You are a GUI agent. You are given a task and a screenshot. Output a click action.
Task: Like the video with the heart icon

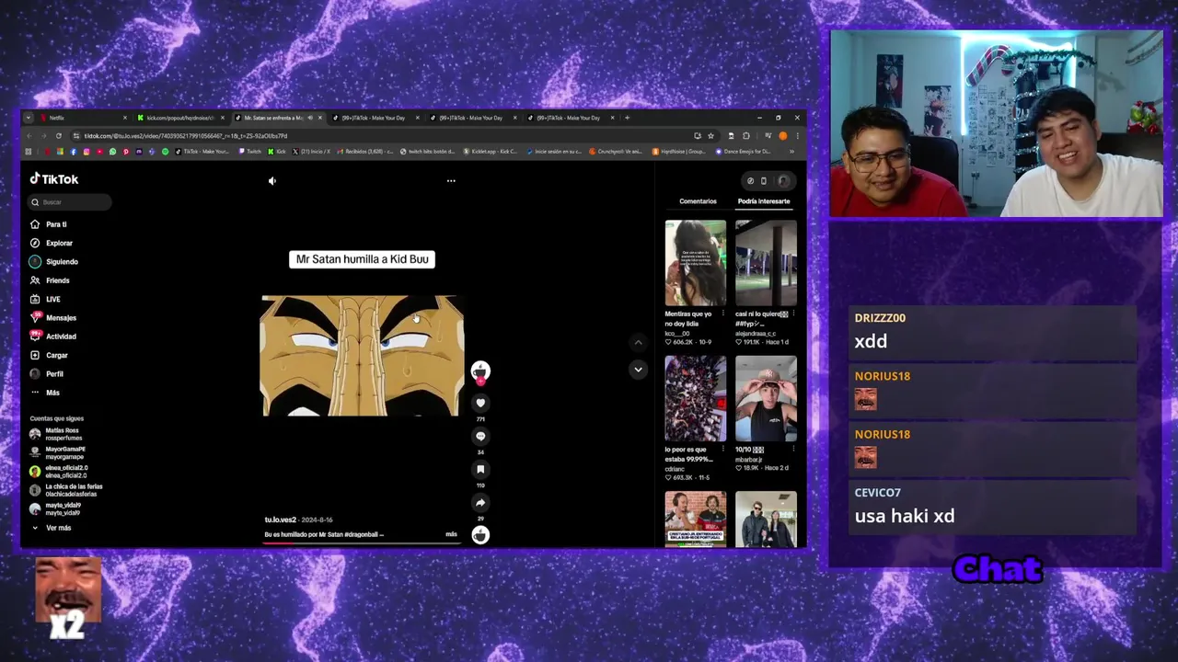480,403
